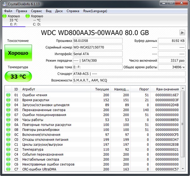This screenshot has height=176, width=190.
Task: Sort by the Атрибут column header
Action: coord(29,89)
